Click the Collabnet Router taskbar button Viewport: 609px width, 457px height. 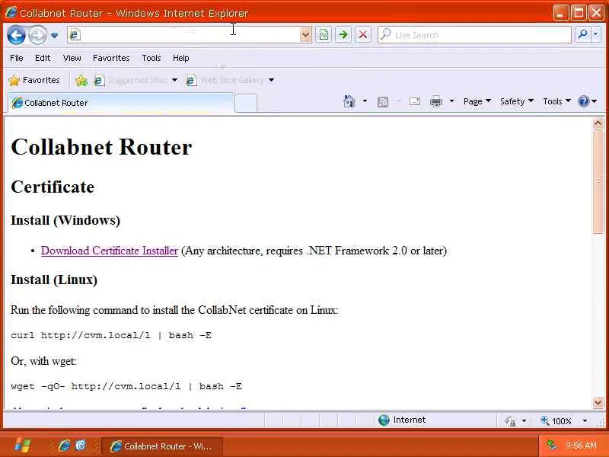pos(162,446)
